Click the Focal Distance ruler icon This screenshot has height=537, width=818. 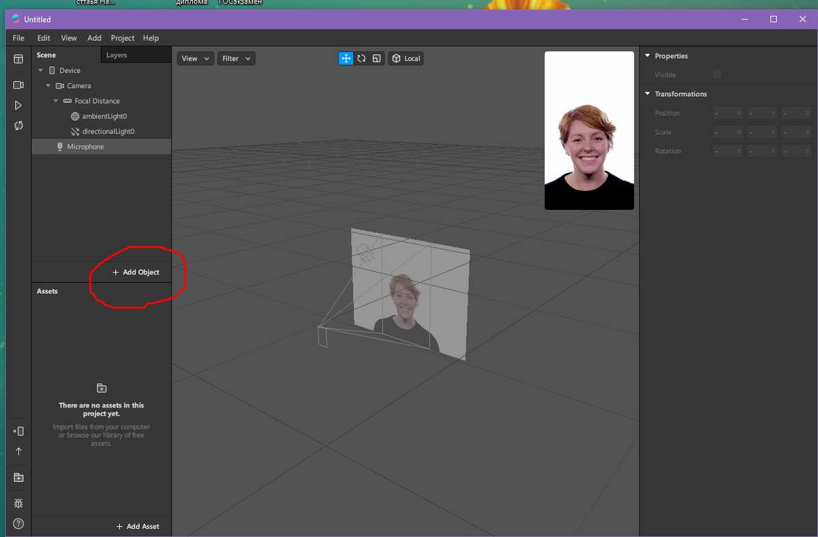tap(67, 101)
